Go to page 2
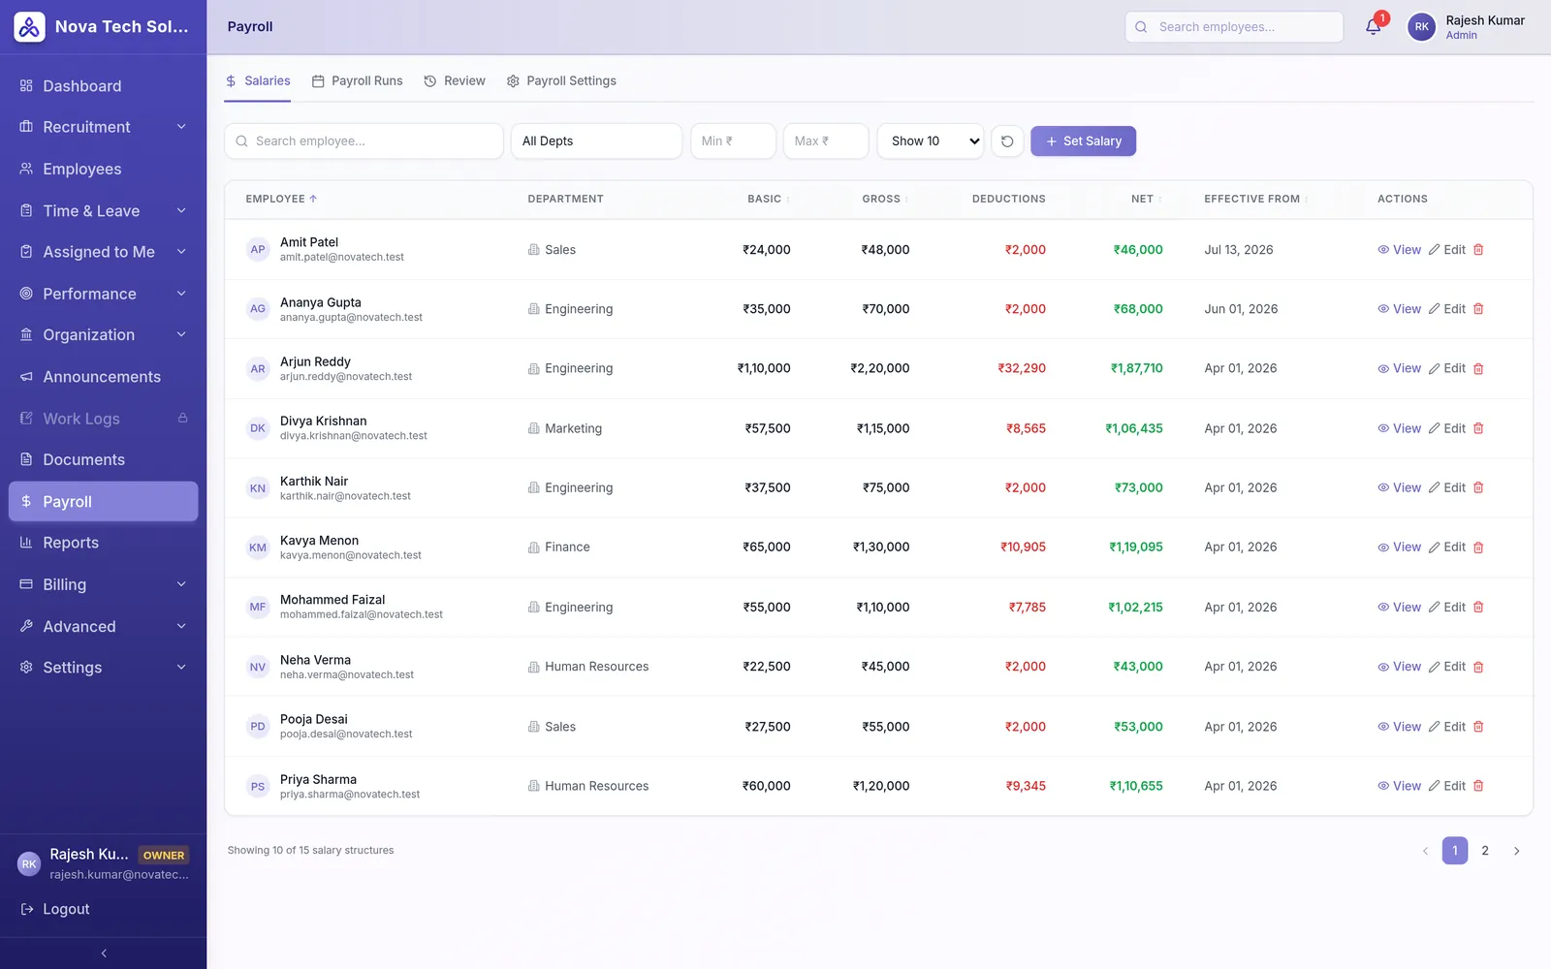1551x969 pixels. (1485, 851)
